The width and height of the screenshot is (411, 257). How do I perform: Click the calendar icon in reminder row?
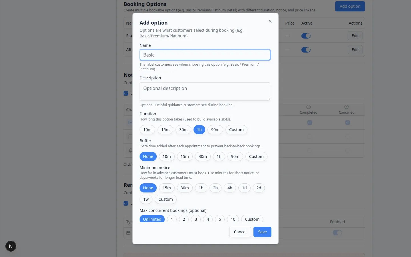coord(128,233)
